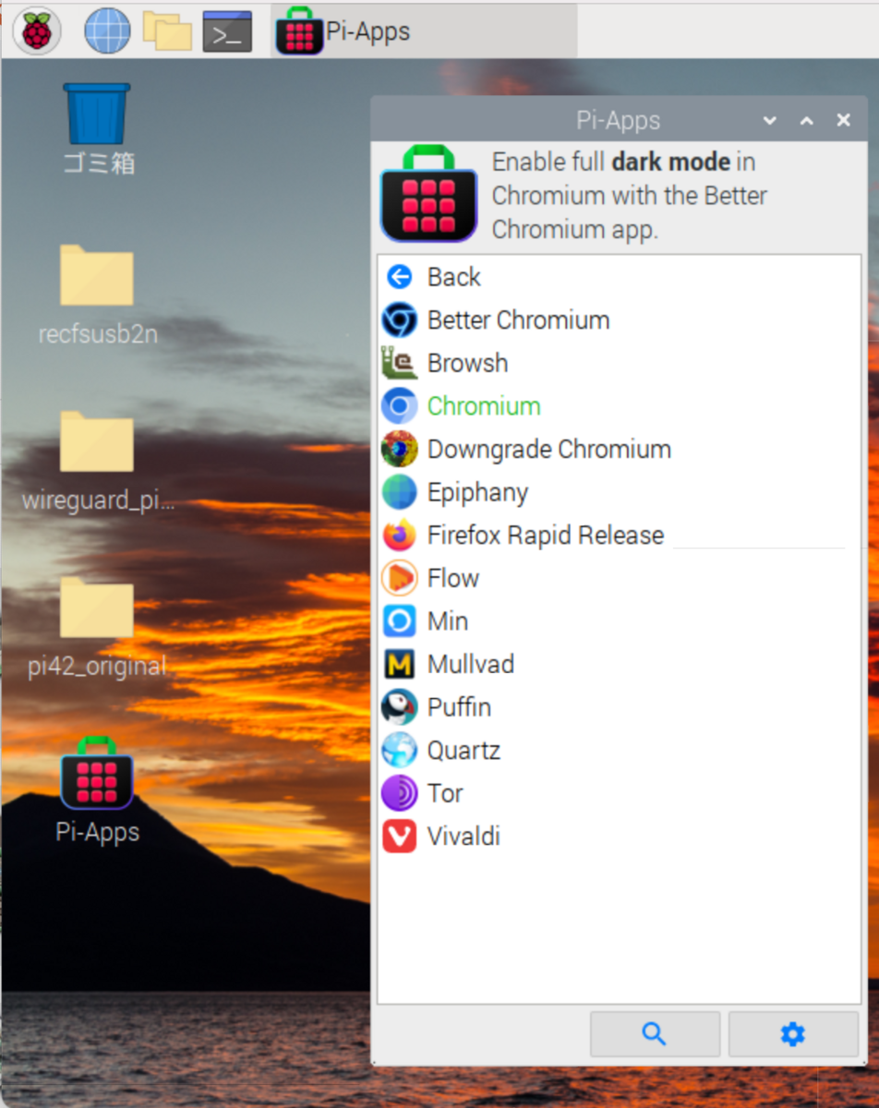Click the Pi-Apps logo in window header

428,193
